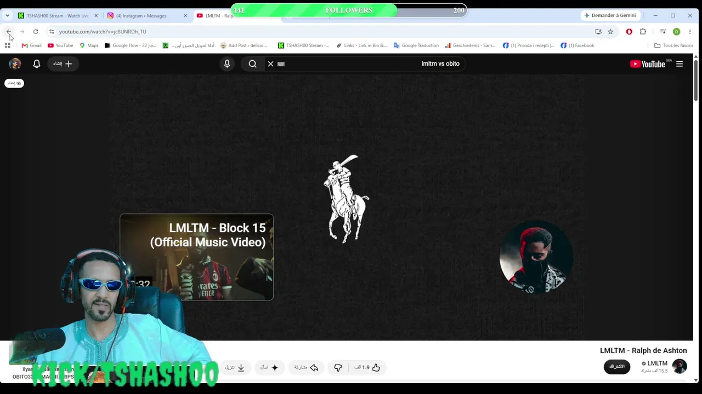Screen dimensions: 702x394
Task: Open the YouTube bookmark
Action: click(60, 45)
